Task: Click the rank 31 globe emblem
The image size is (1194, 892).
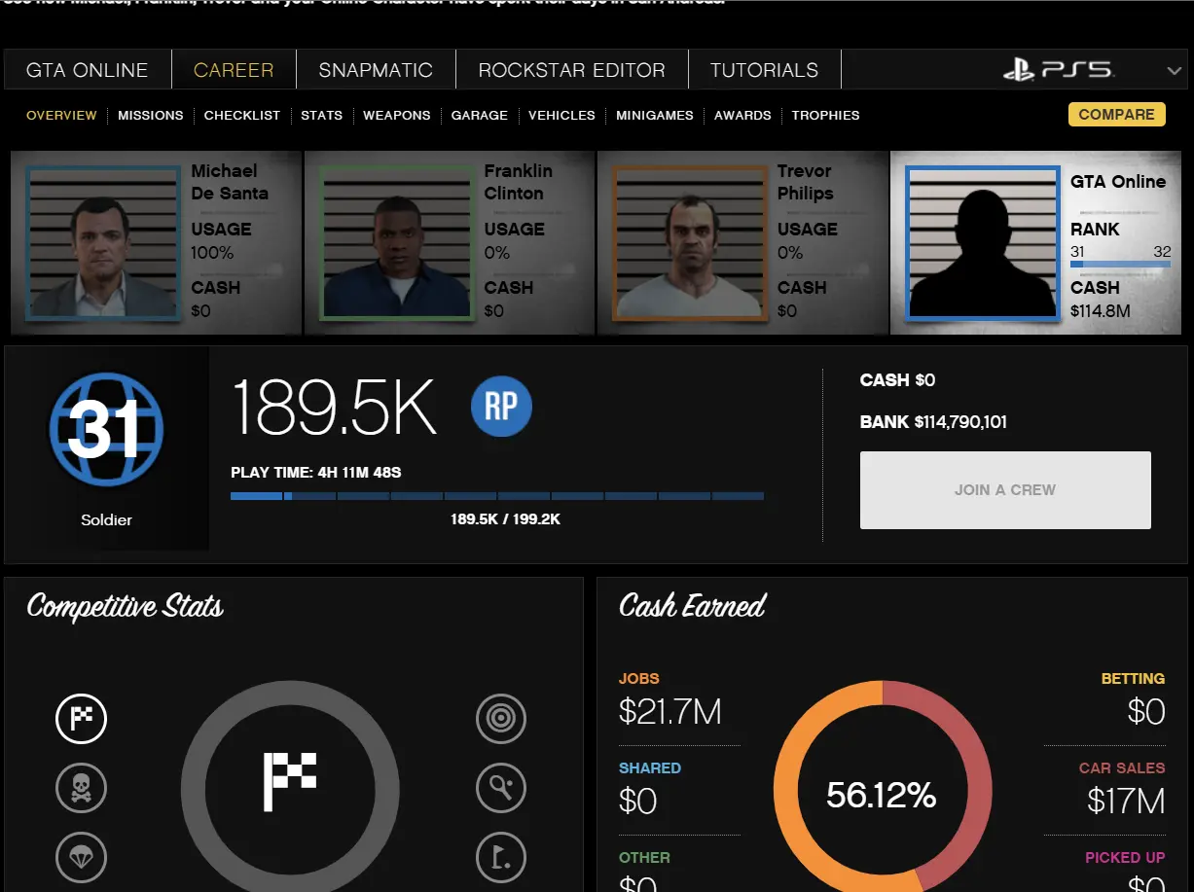Action: [106, 429]
